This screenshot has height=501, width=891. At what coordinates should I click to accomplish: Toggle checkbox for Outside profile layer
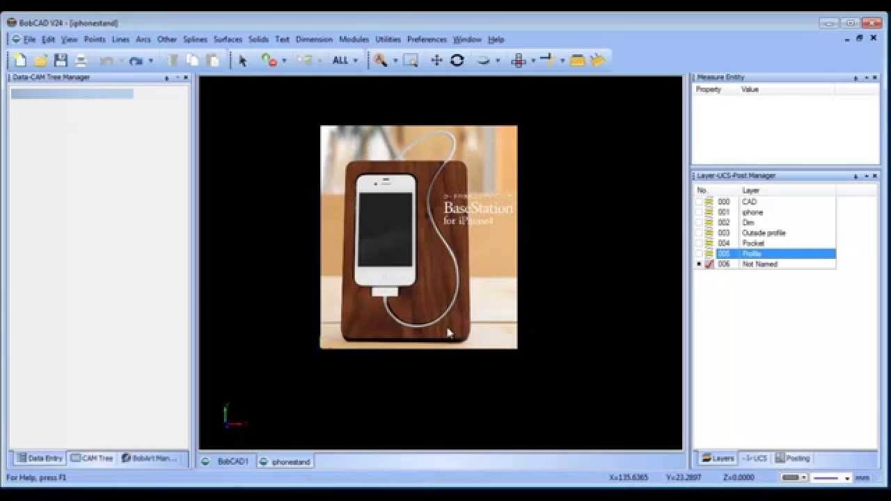[x=699, y=233]
